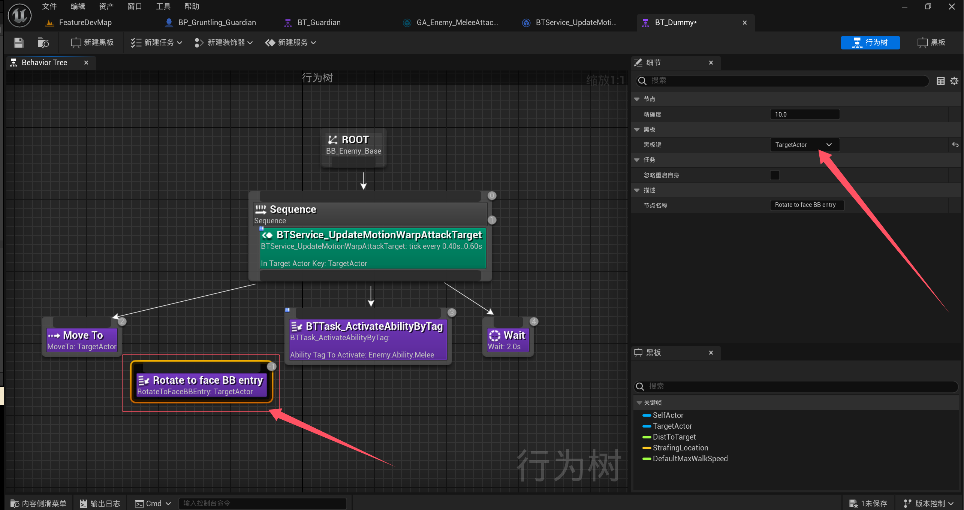Click the save asset floppy disk icon
The width and height of the screenshot is (964, 510).
18,43
